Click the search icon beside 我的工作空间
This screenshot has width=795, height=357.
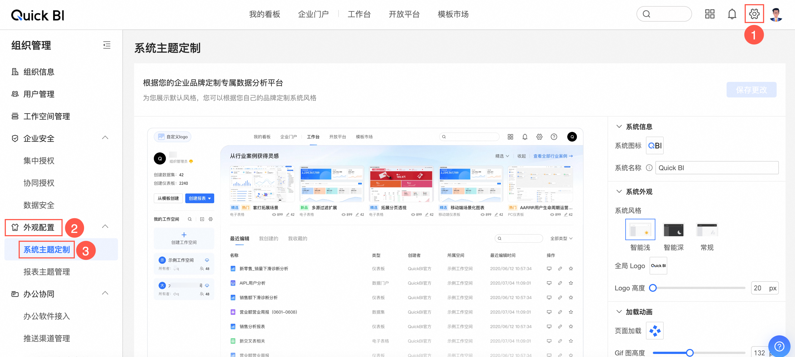(x=189, y=219)
